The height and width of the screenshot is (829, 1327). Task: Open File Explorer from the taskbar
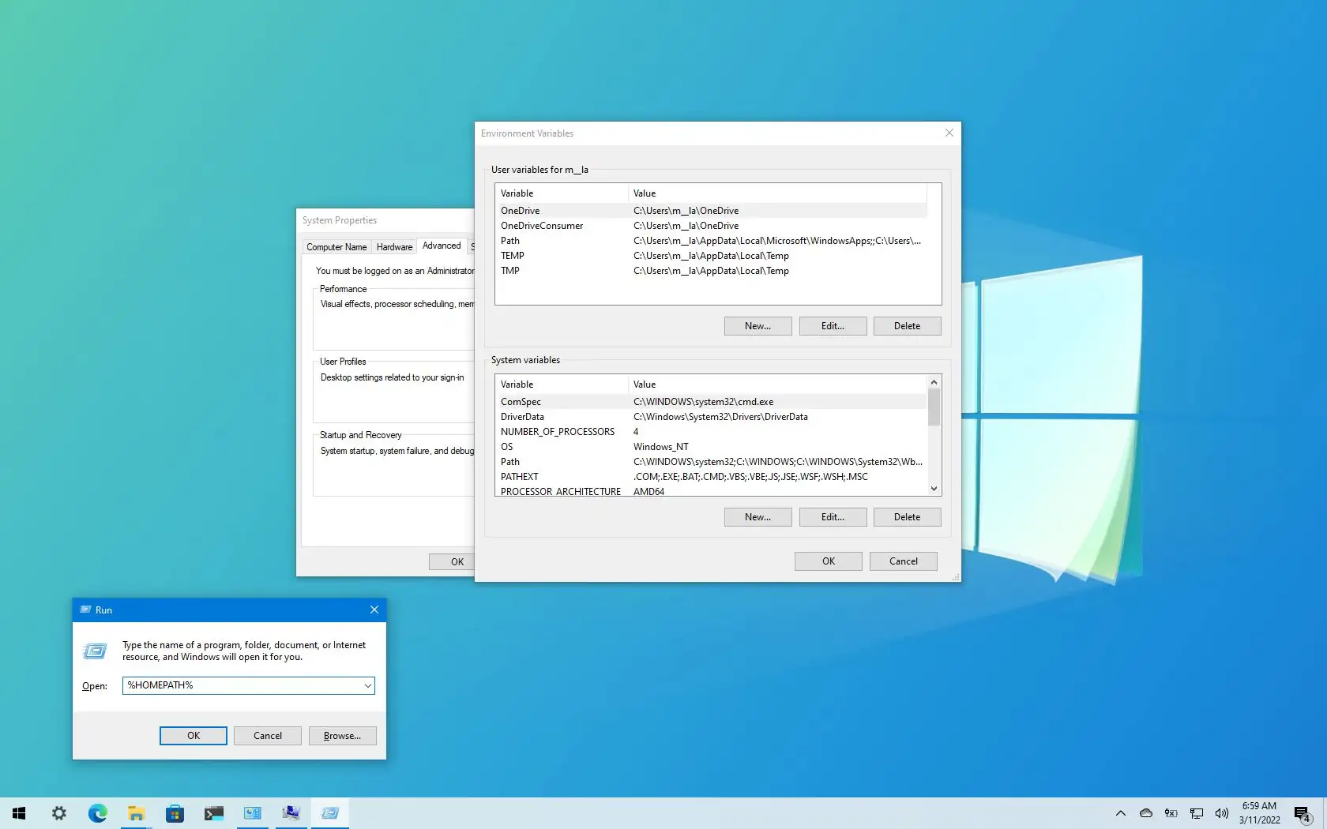(136, 813)
